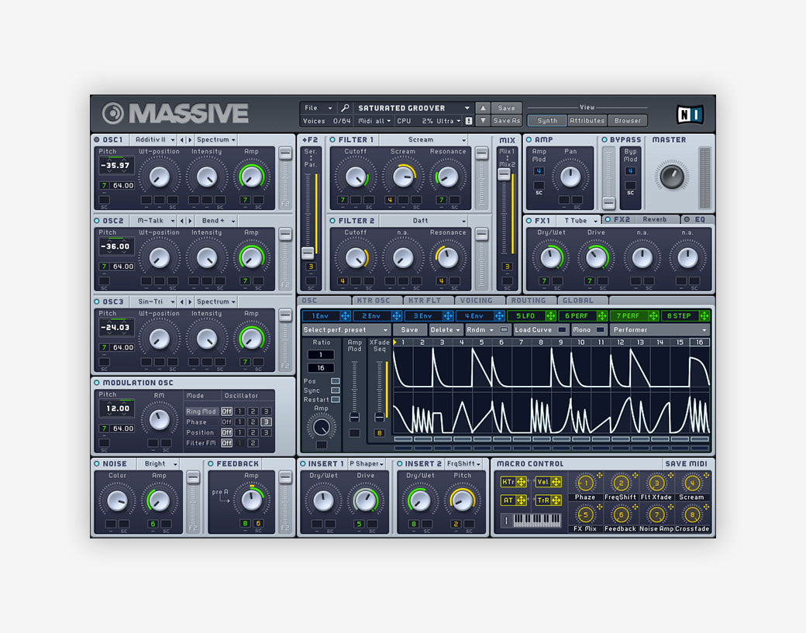Select next OSC3 wavetable arrow
806x633 pixels.
click(x=190, y=301)
